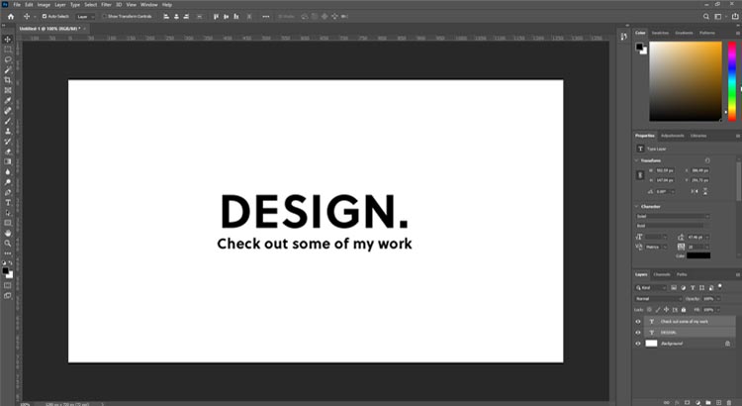
Task: Pick the Lasso tool
Action: click(8, 59)
